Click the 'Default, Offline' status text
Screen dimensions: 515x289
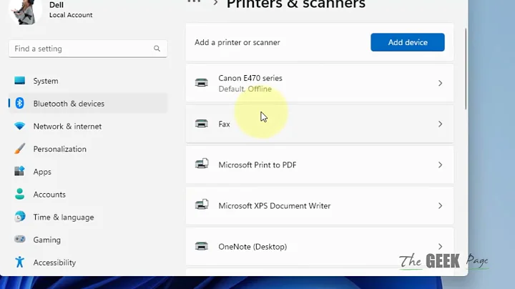pos(245,89)
